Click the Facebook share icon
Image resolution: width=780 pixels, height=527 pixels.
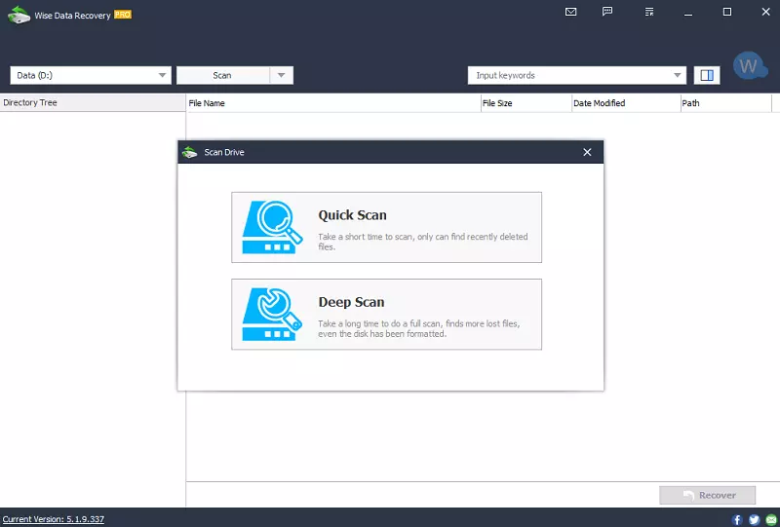click(738, 520)
